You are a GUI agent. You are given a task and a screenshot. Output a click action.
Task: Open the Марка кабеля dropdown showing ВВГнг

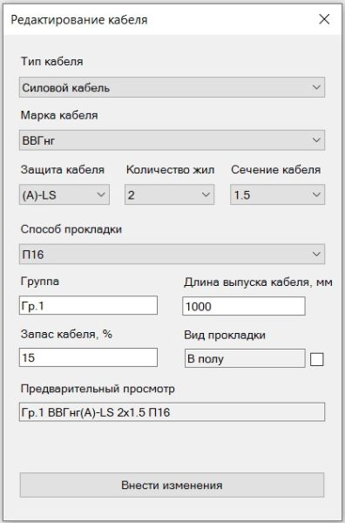point(172,140)
